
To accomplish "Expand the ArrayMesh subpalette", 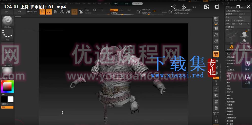I will coord(230,60).
